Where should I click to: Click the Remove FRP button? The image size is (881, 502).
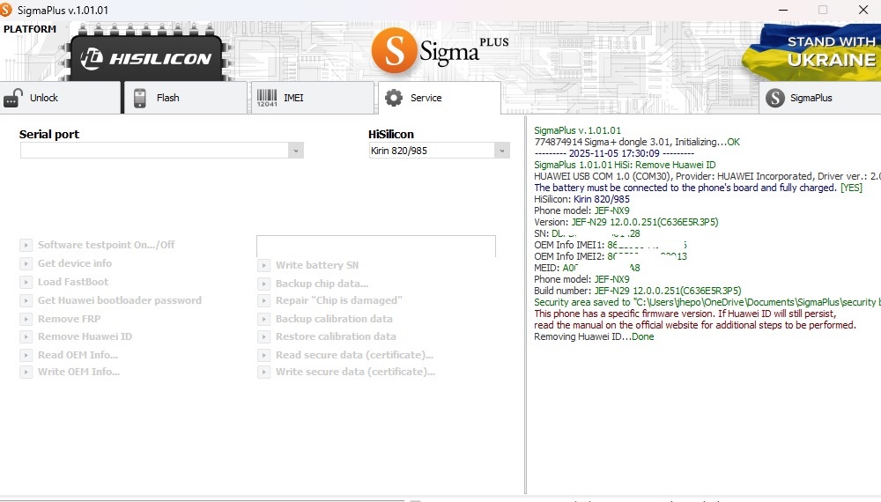coord(61,319)
